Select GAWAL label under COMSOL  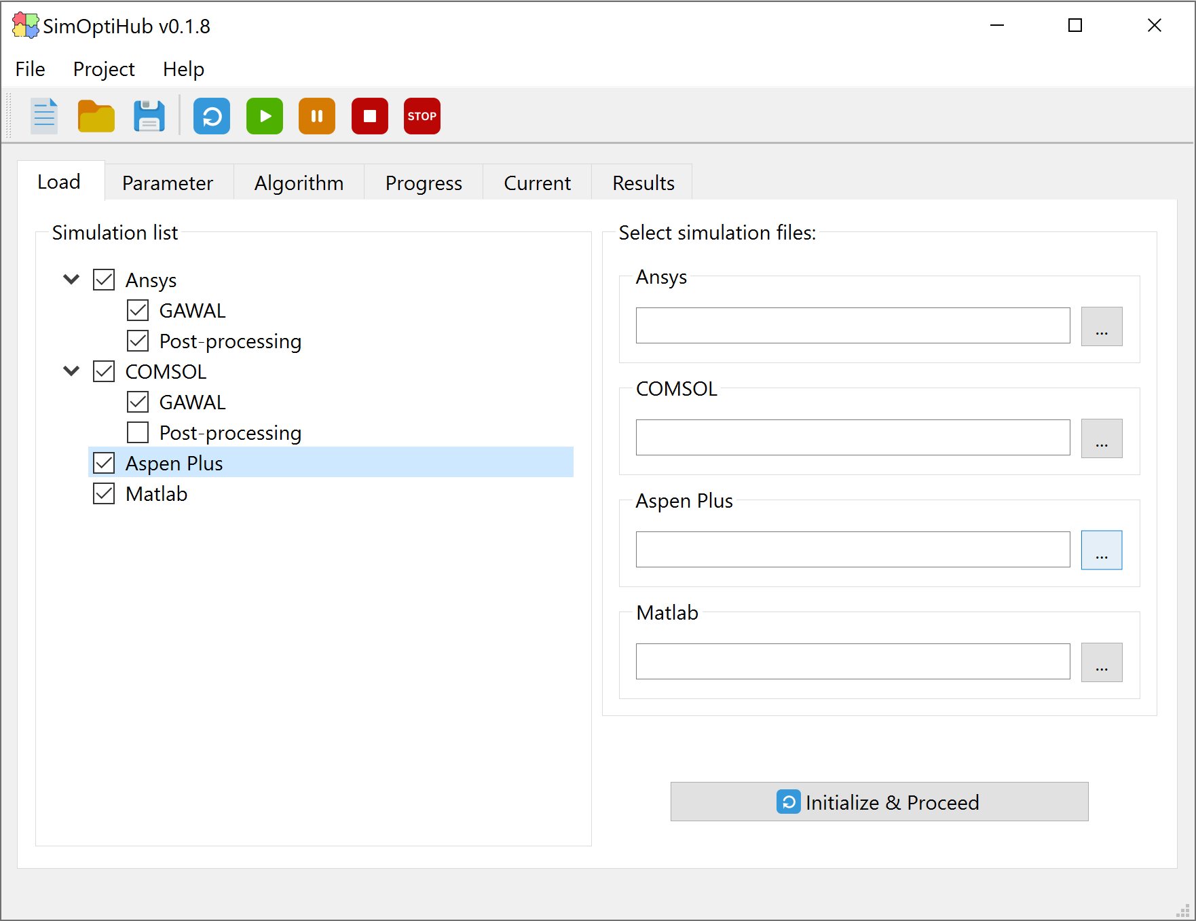pos(192,402)
